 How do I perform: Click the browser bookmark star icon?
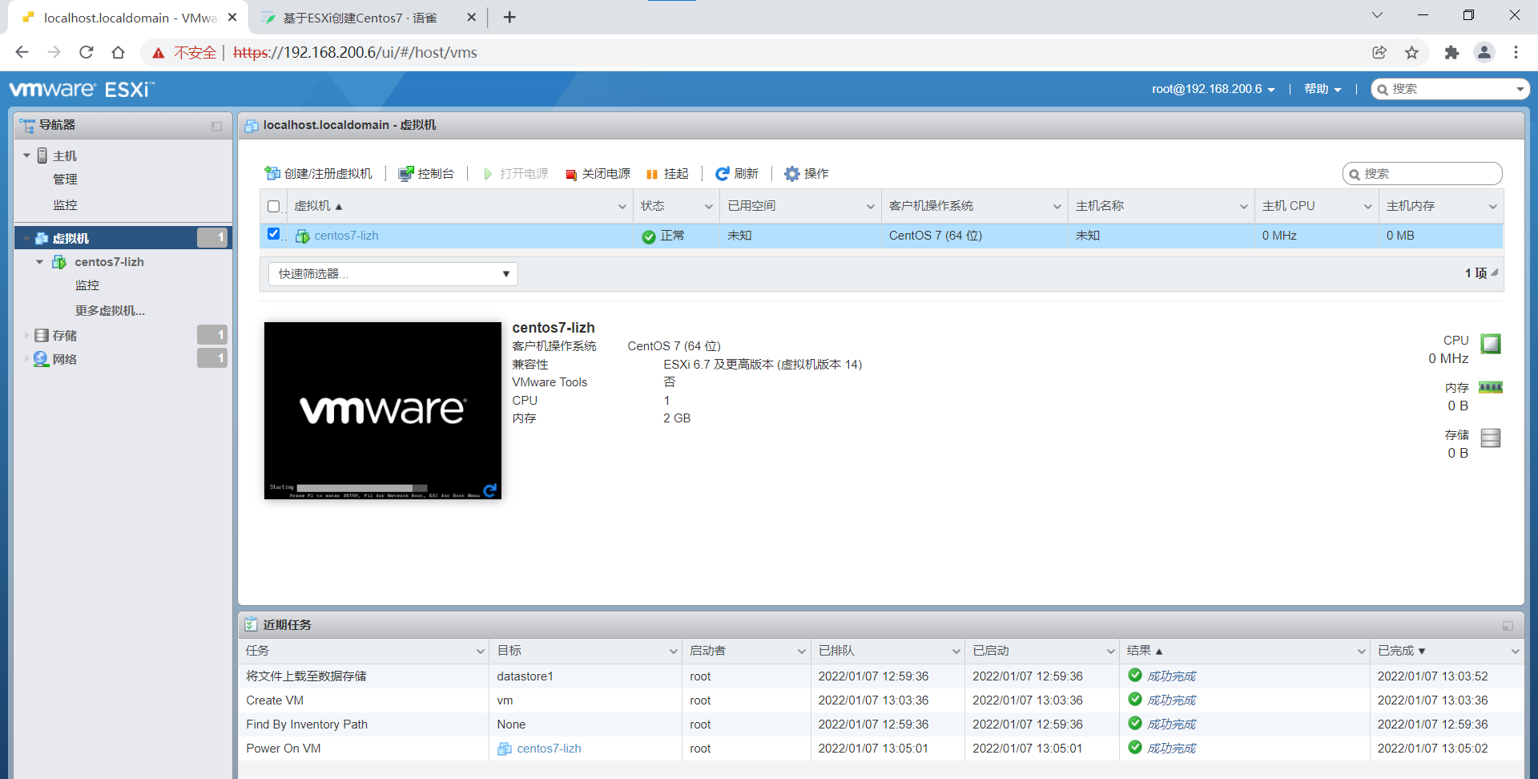[x=1411, y=52]
